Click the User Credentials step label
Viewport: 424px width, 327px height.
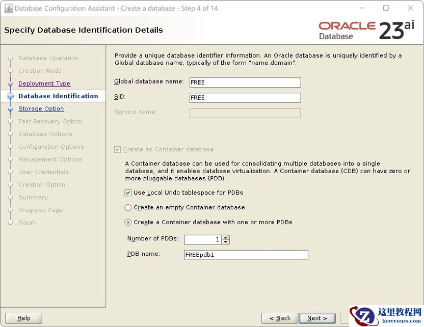[43, 172]
